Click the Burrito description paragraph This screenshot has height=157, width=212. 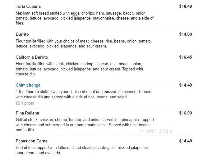tap(84, 44)
